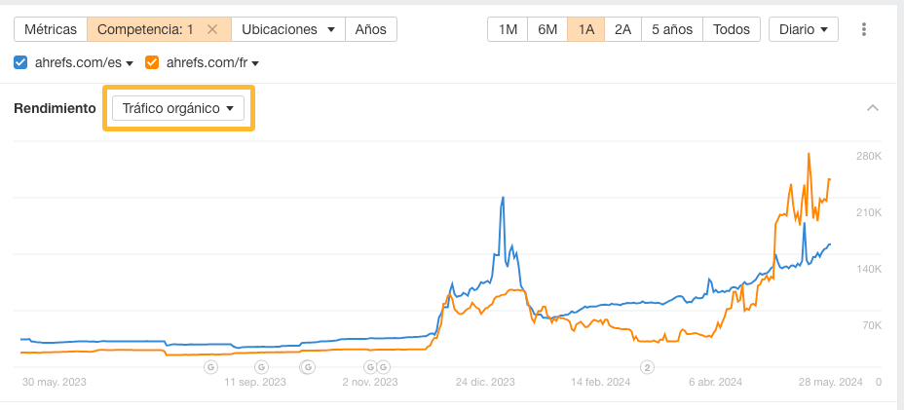Remove the Competencia filter with its X
Image resolution: width=904 pixels, height=410 pixels.
pyautogui.click(x=212, y=29)
